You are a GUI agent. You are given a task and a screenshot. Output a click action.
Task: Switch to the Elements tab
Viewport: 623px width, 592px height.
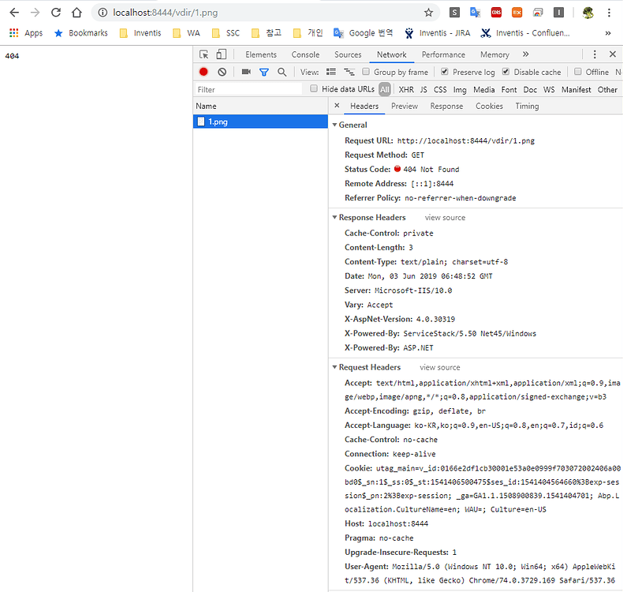pyautogui.click(x=261, y=54)
